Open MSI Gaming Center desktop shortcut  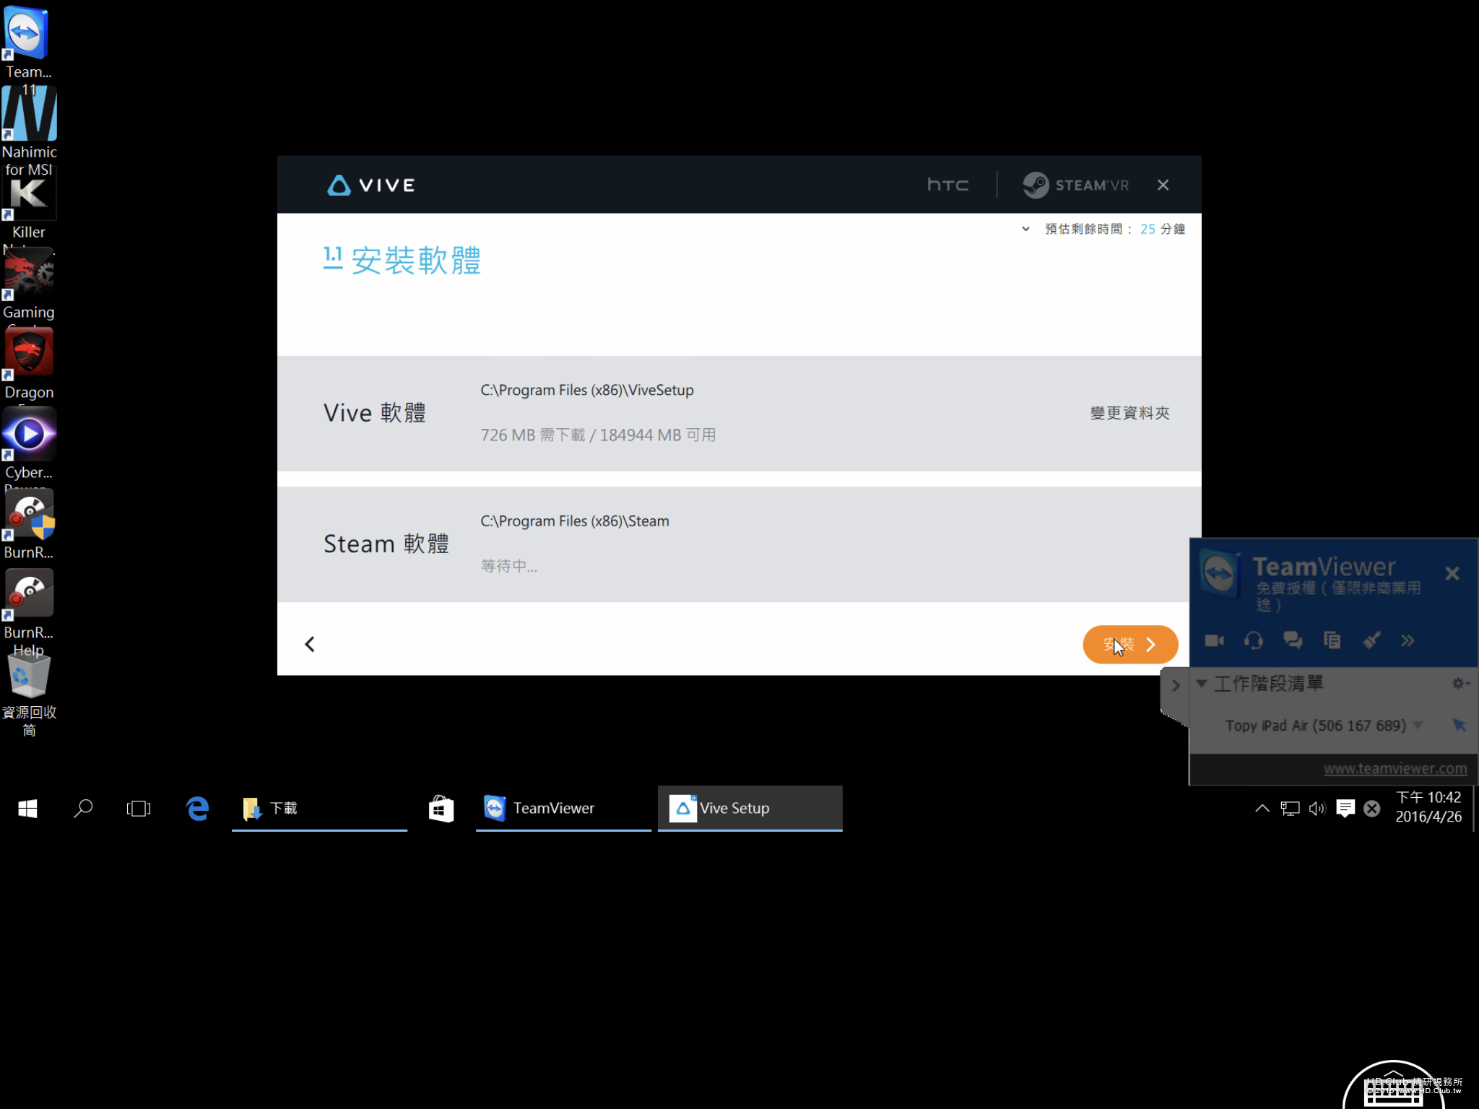(x=28, y=285)
